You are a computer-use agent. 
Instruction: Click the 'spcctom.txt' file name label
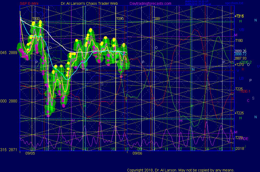tap(234, 3)
